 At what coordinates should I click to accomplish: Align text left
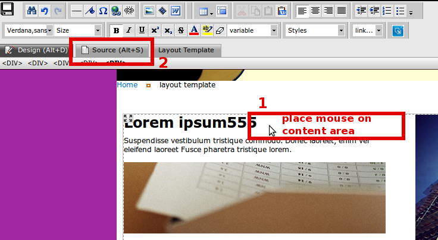[x=302, y=11]
